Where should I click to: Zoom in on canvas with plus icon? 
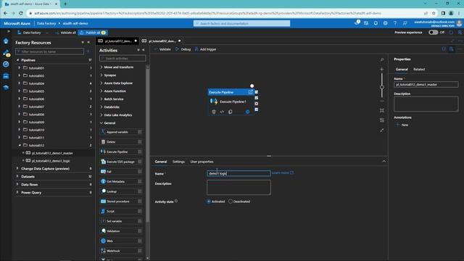click(x=382, y=70)
